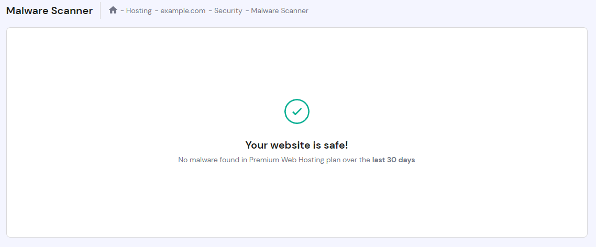Click the Malware Scanner page title
The height and width of the screenshot is (247, 596).
pyautogui.click(x=49, y=10)
